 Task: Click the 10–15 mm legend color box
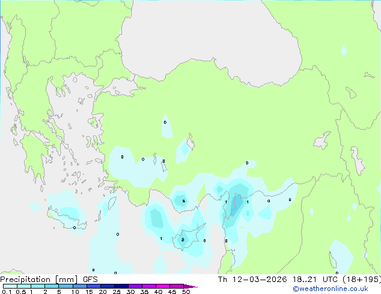79,286
